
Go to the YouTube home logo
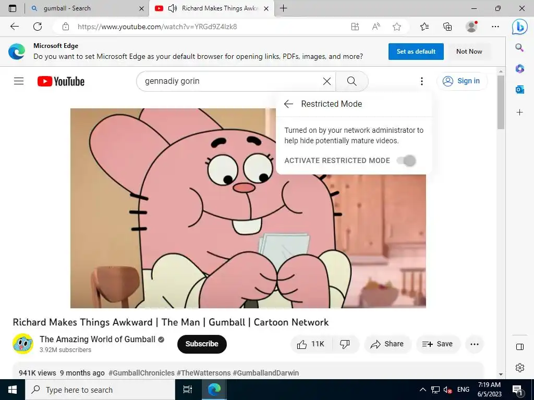coord(61,81)
